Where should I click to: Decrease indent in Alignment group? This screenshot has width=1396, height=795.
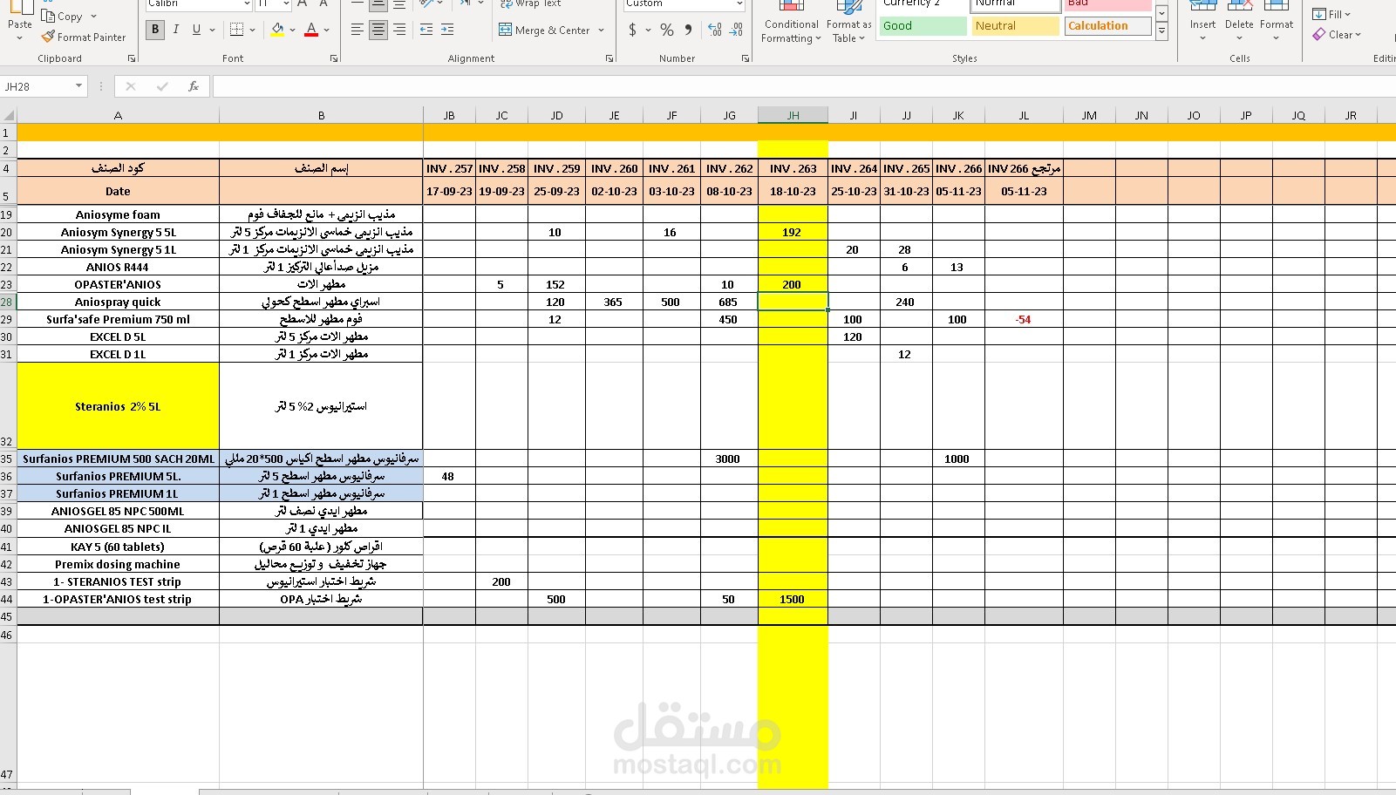click(426, 30)
